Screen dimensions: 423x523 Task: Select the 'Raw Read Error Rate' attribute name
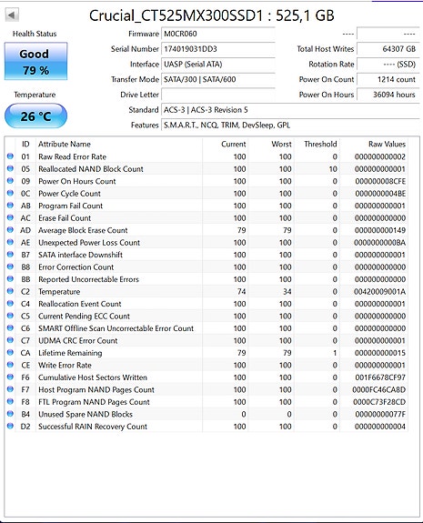pos(73,156)
